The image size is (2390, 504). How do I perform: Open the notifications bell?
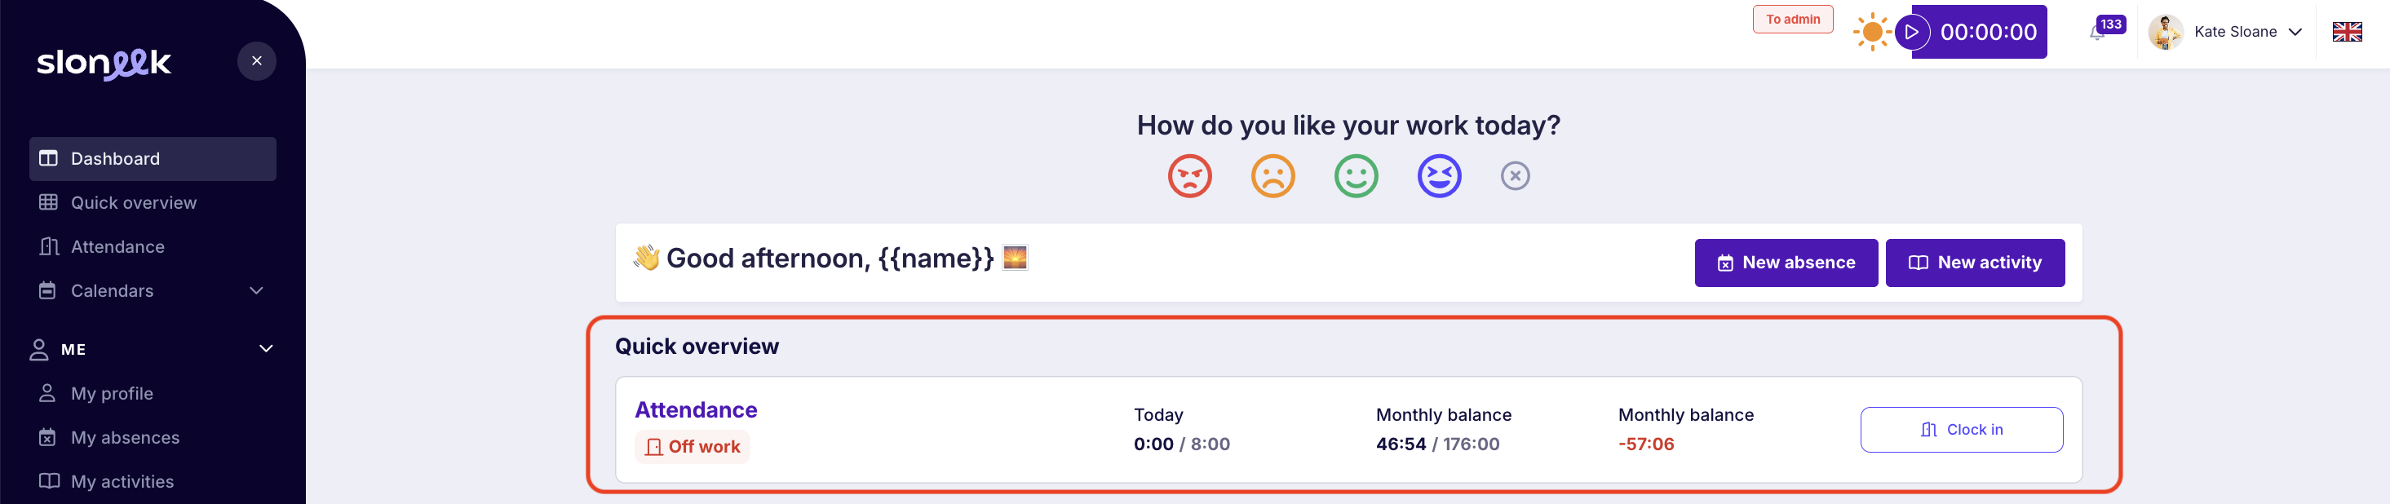(2097, 33)
